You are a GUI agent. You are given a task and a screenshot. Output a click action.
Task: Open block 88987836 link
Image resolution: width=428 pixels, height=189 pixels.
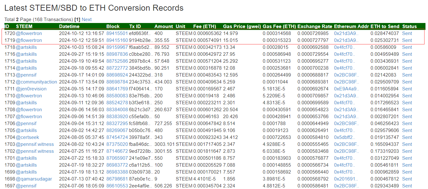coord(117,54)
